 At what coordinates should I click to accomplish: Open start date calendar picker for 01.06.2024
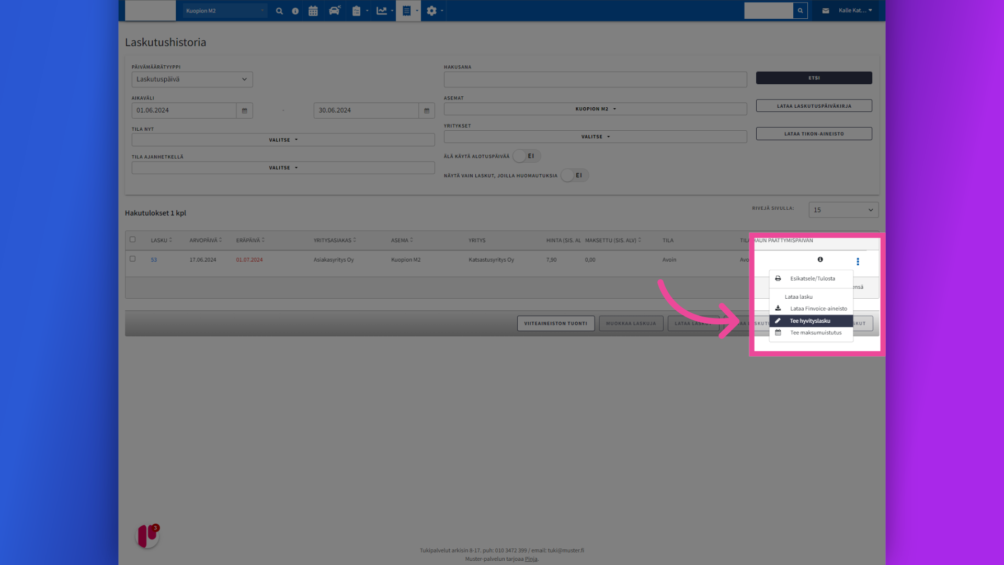(x=244, y=110)
